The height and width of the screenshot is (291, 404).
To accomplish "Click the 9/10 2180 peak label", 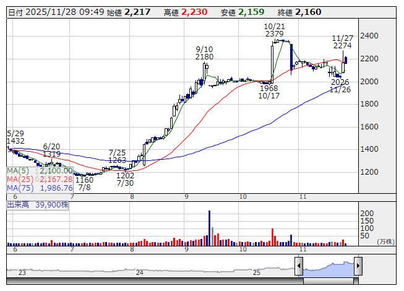I will coord(204,53).
